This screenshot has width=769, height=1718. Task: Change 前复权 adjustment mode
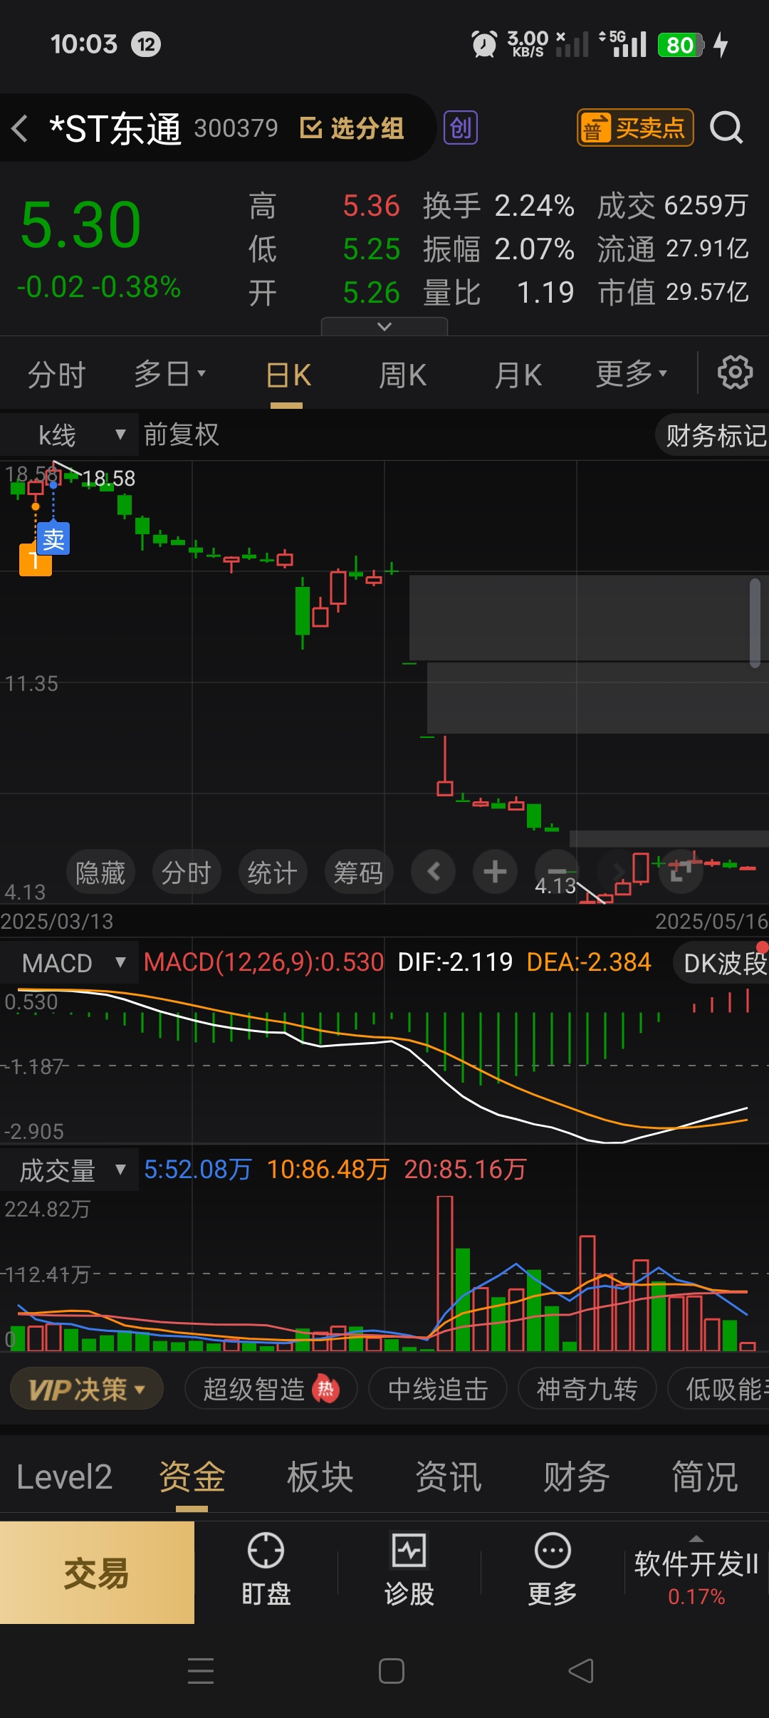(181, 434)
